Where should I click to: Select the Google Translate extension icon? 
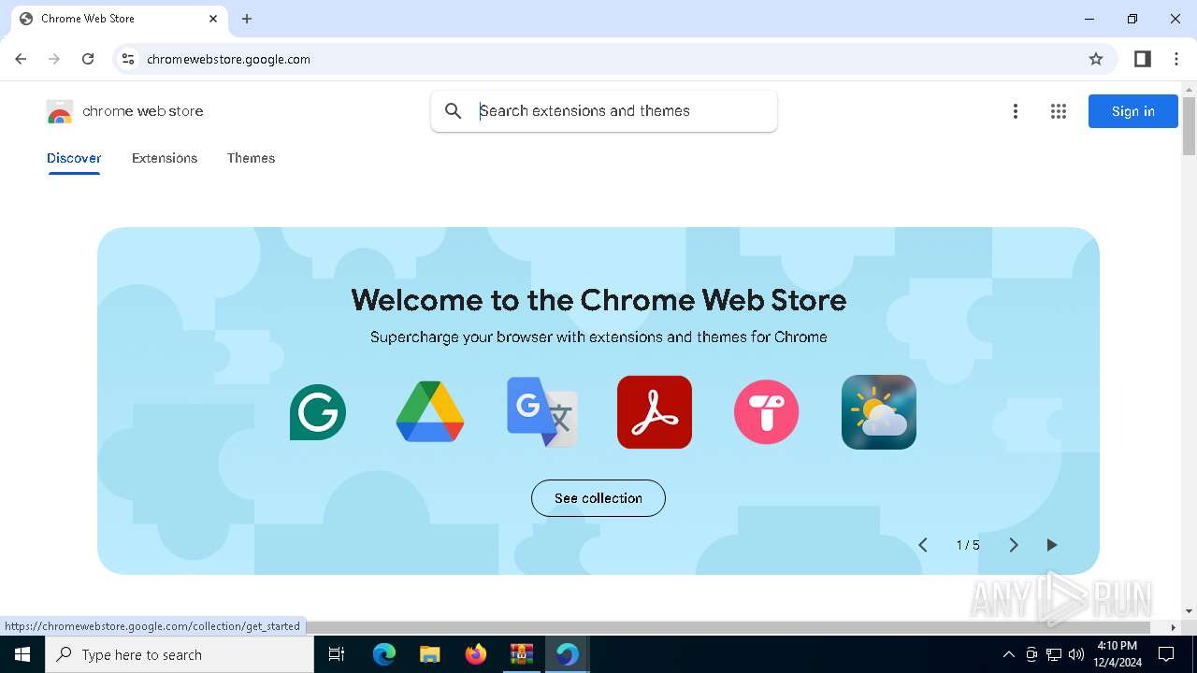pos(542,412)
